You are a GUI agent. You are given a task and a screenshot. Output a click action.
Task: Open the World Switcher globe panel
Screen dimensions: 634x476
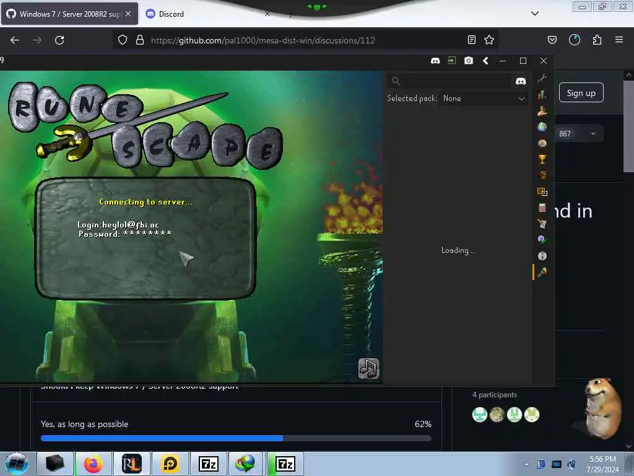coord(542,127)
